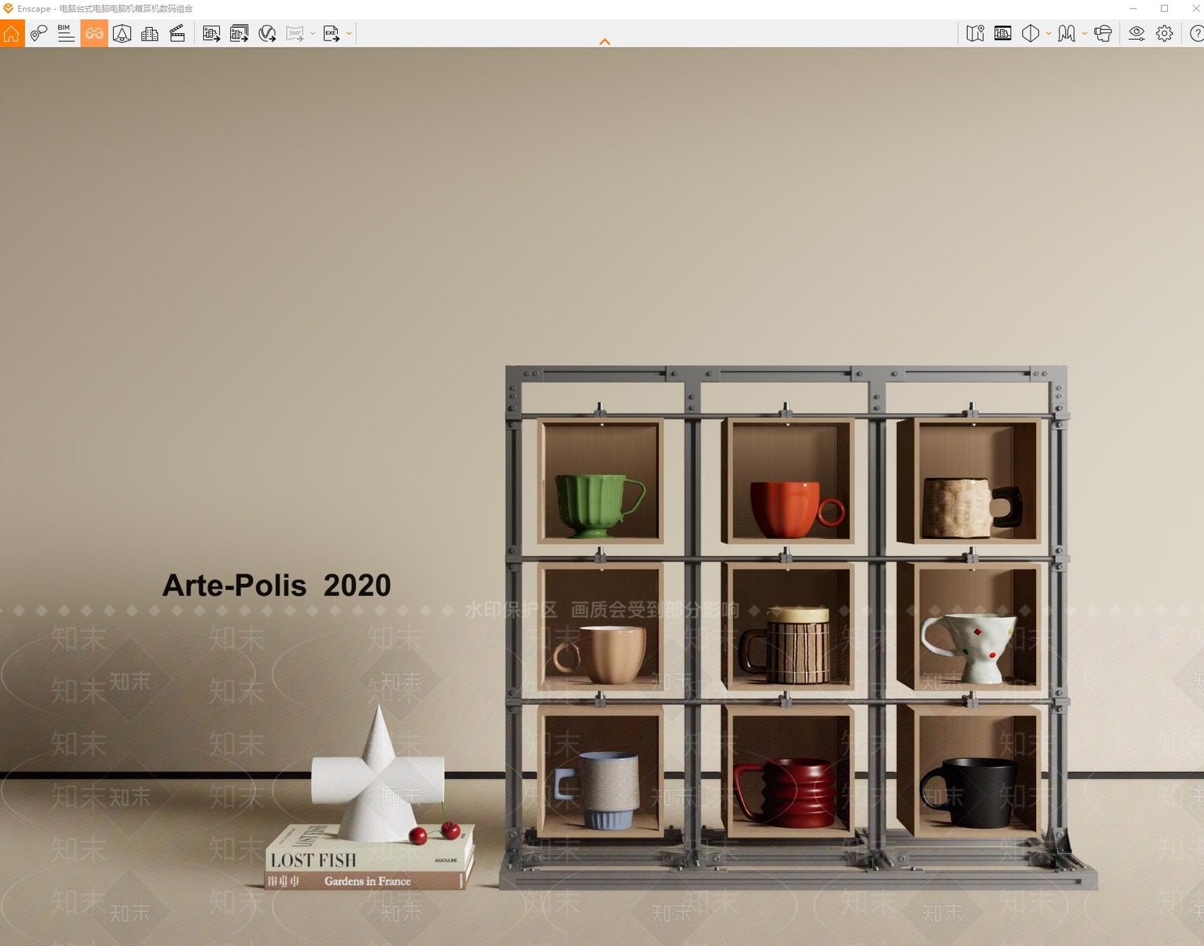Open the Help question mark icon
Viewport: 1204px width, 946px height.
(1196, 34)
